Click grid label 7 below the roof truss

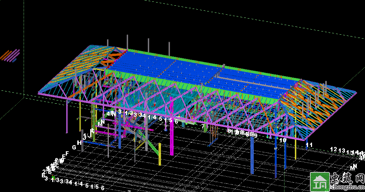[203, 126]
